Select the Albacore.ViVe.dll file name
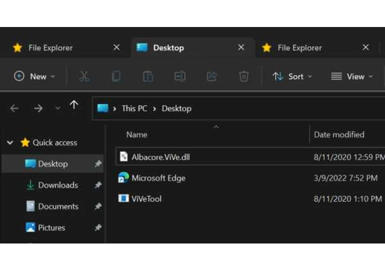 [161, 157]
